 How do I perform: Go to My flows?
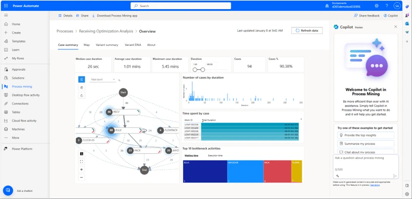[18, 58]
